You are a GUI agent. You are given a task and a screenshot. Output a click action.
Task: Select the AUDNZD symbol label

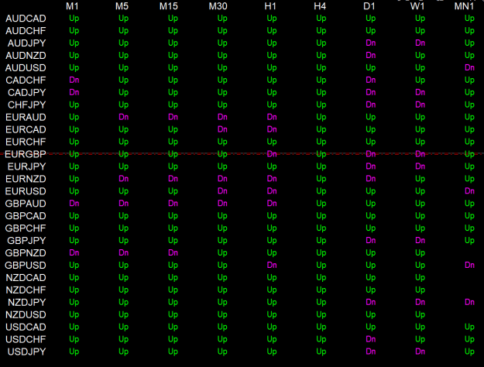point(26,56)
